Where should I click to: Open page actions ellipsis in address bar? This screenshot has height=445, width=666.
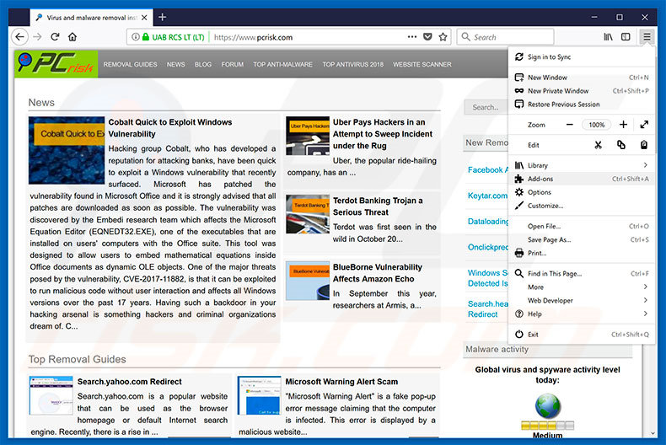click(411, 37)
